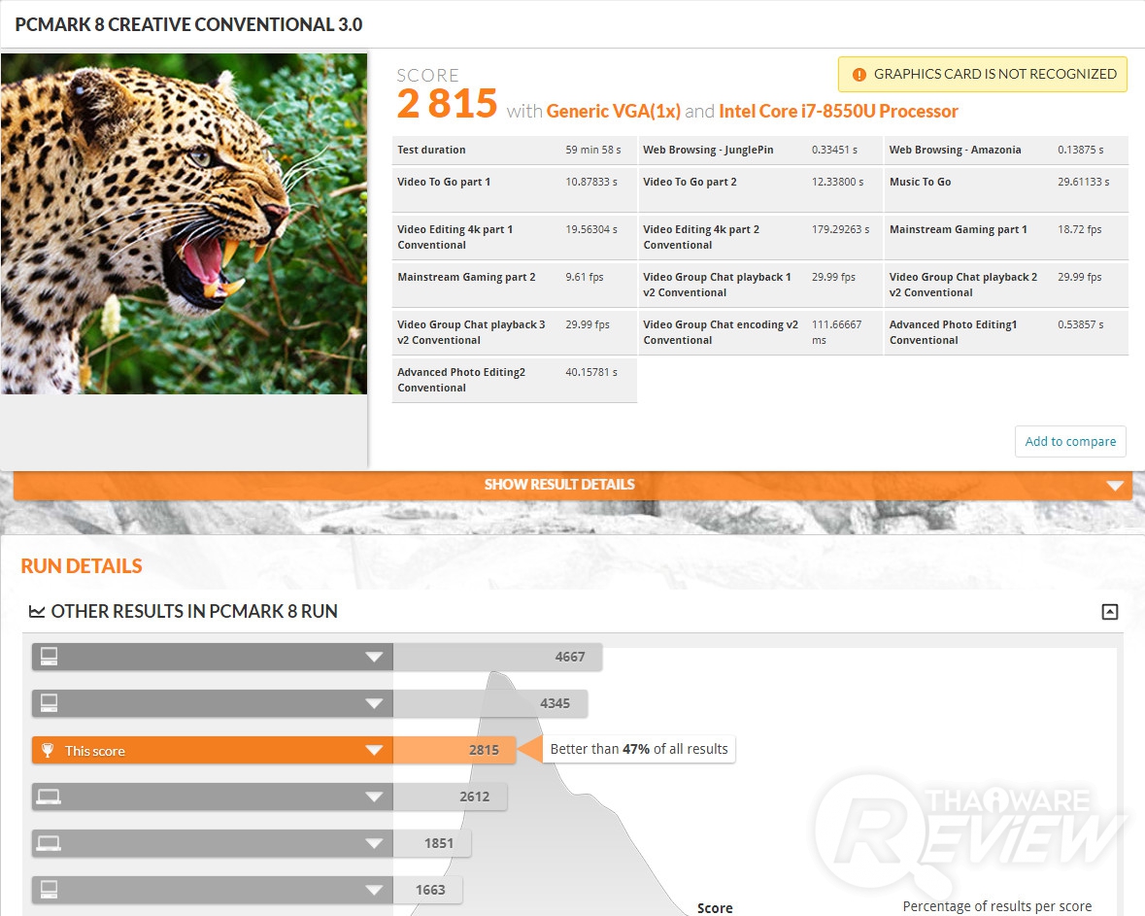Expand the 2612 result row dropdown arrow
The width and height of the screenshot is (1145, 916).
pyautogui.click(x=374, y=797)
